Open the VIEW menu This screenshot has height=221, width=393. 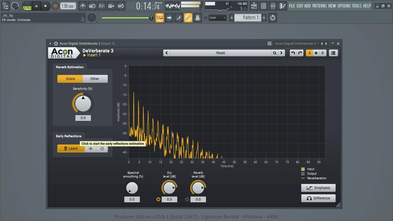pos(332,6)
